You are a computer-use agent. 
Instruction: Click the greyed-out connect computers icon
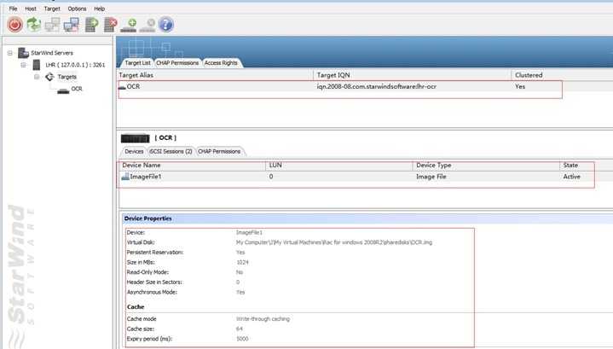tap(52, 25)
